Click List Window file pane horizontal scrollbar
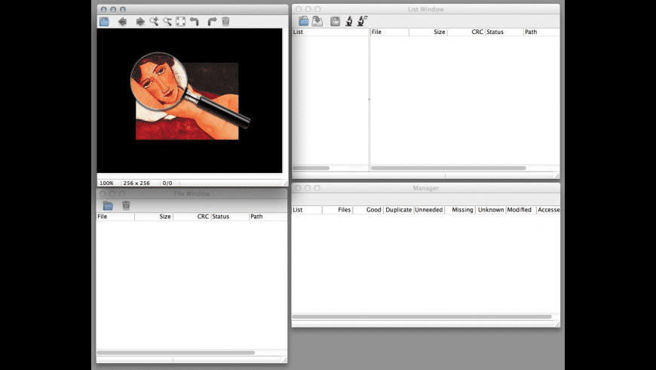 [x=448, y=168]
